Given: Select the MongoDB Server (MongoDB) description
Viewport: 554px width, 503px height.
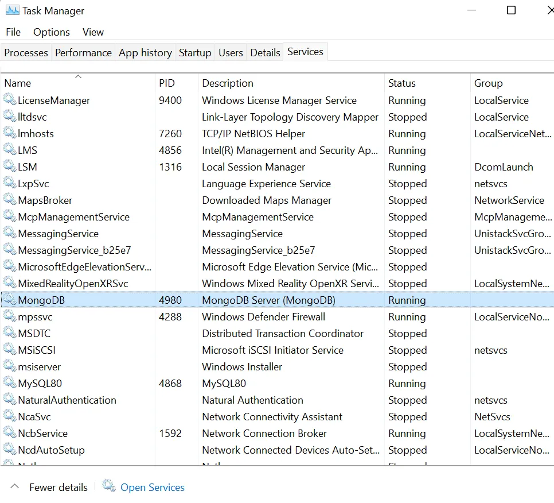Looking at the screenshot, I should pos(268,300).
